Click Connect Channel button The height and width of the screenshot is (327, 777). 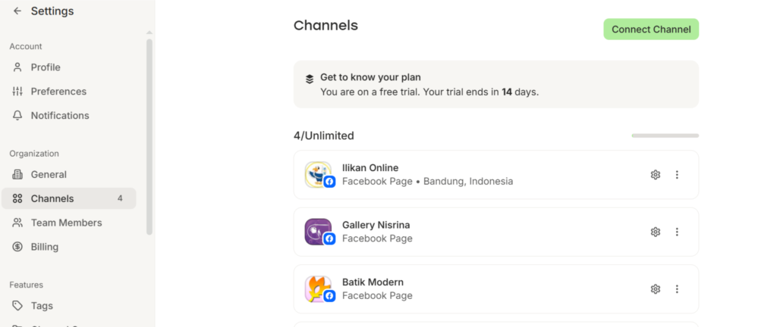click(x=651, y=30)
